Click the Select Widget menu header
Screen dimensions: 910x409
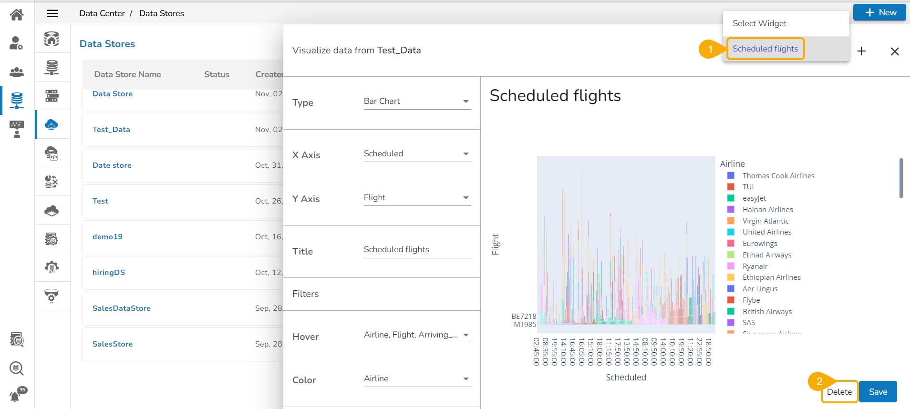click(x=759, y=23)
